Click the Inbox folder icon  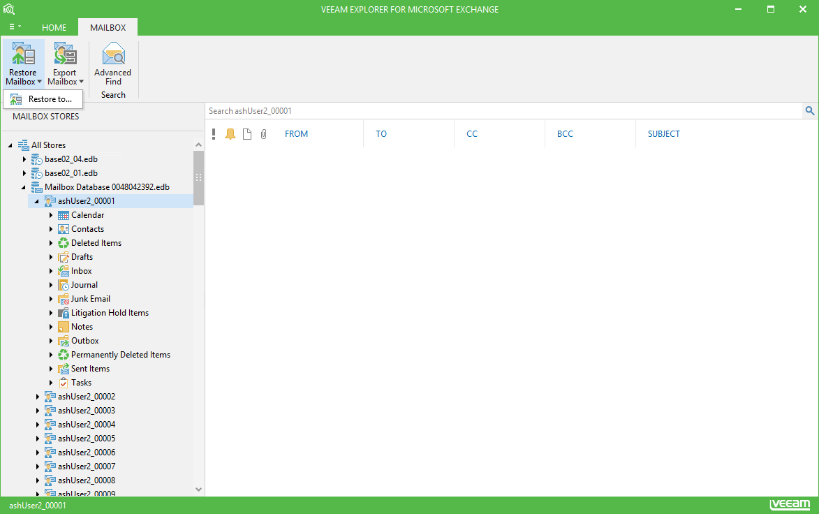pos(64,271)
